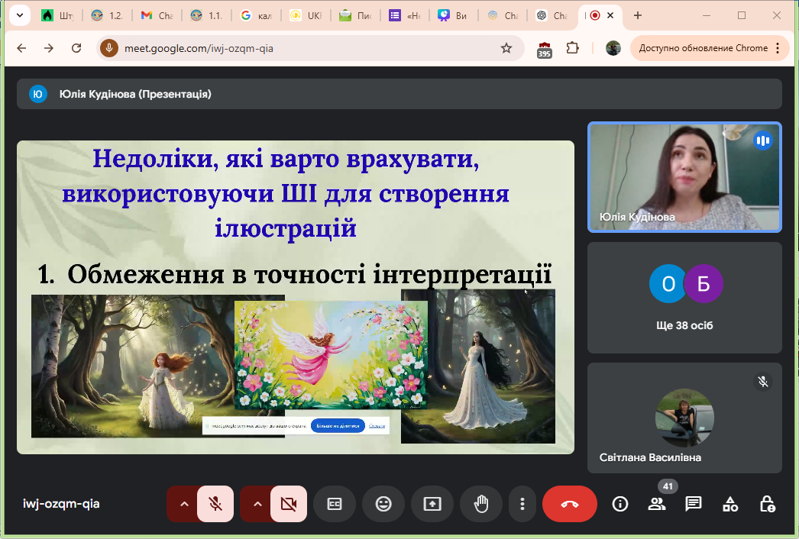The width and height of the screenshot is (799, 539).
Task: Open the activities panel icon
Action: [730, 504]
